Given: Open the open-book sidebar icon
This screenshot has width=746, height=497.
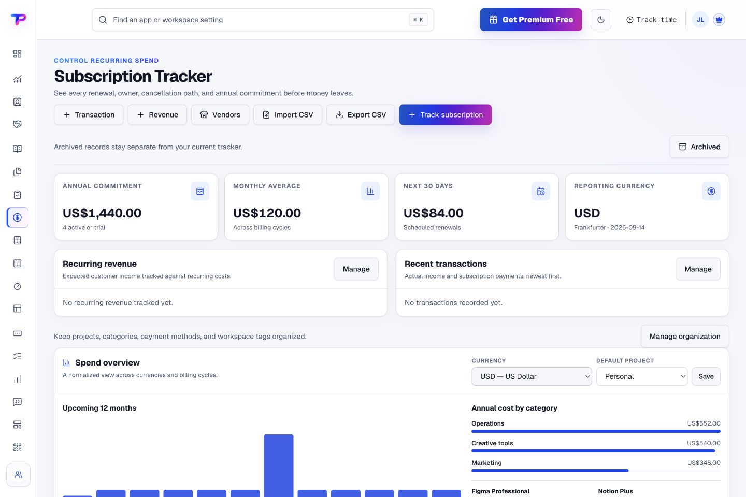Looking at the screenshot, I should coord(17,149).
